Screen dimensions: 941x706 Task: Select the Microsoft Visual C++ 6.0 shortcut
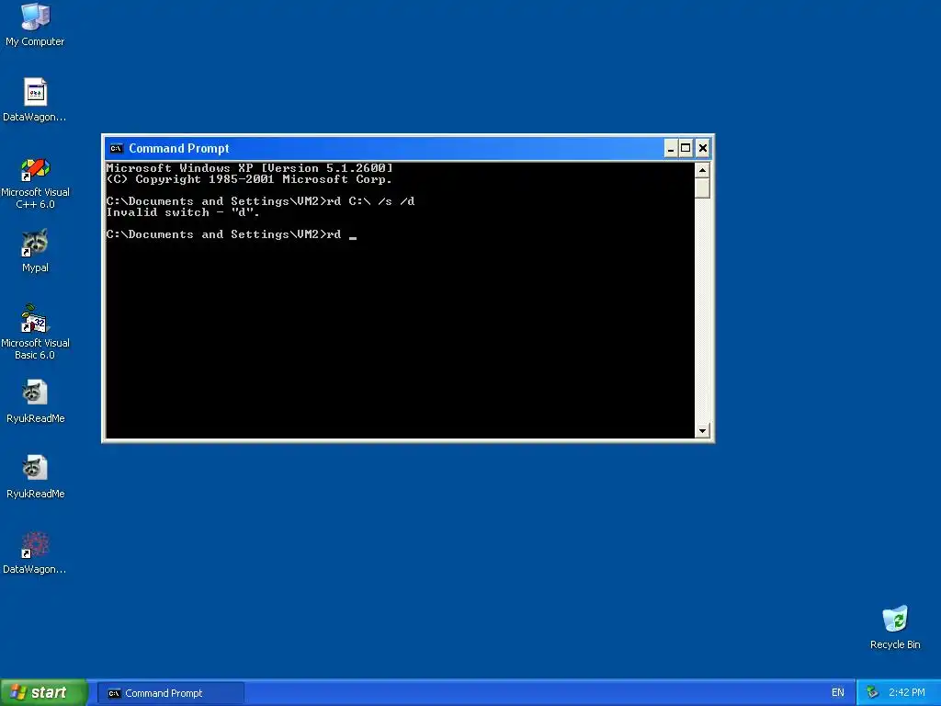tap(35, 183)
